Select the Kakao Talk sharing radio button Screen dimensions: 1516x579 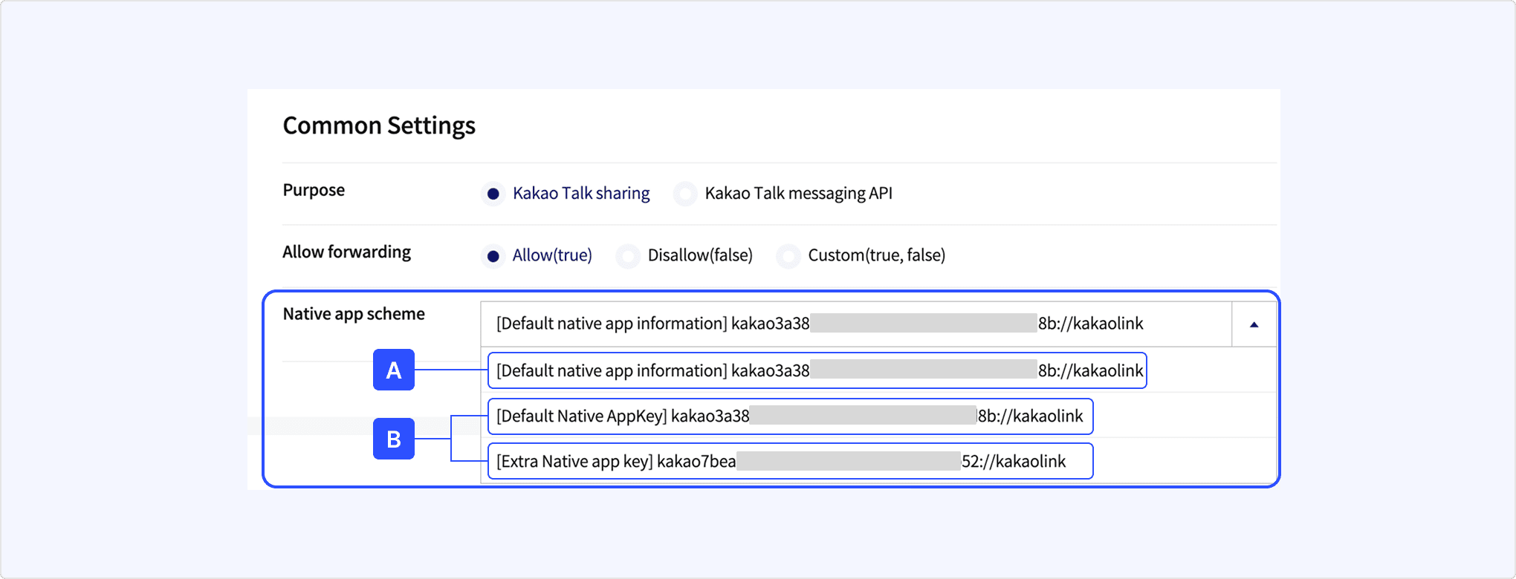493,194
